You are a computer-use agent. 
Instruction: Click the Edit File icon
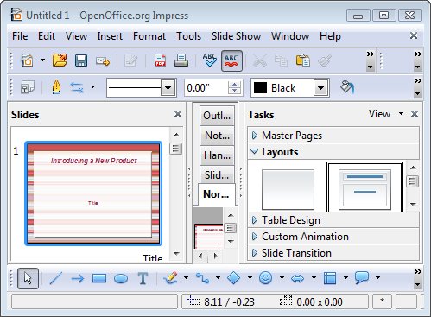pos(130,60)
